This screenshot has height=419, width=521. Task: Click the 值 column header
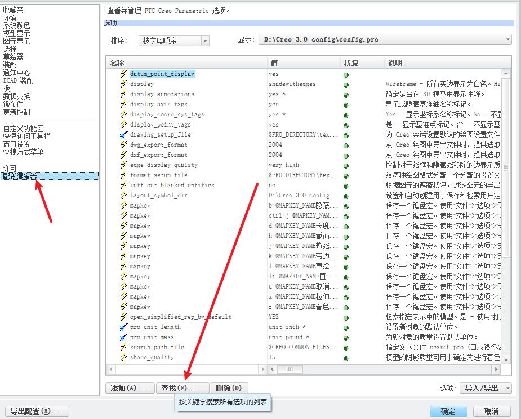pyautogui.click(x=304, y=63)
